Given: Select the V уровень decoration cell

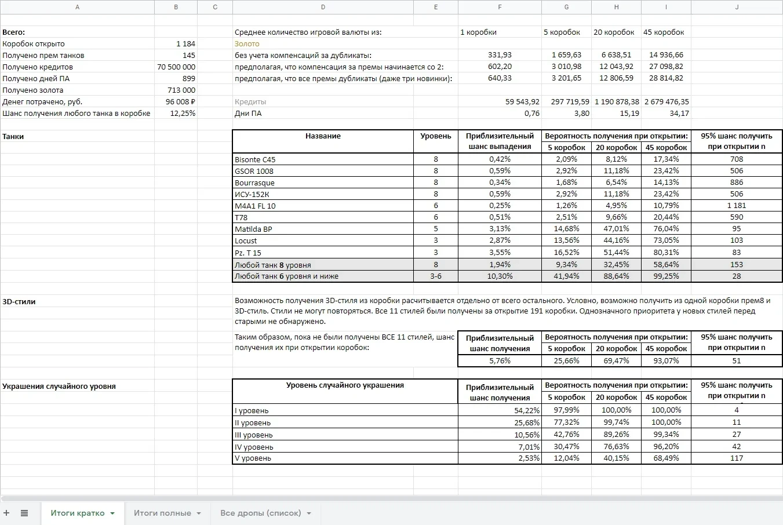Looking at the screenshot, I should pyautogui.click(x=345, y=458).
